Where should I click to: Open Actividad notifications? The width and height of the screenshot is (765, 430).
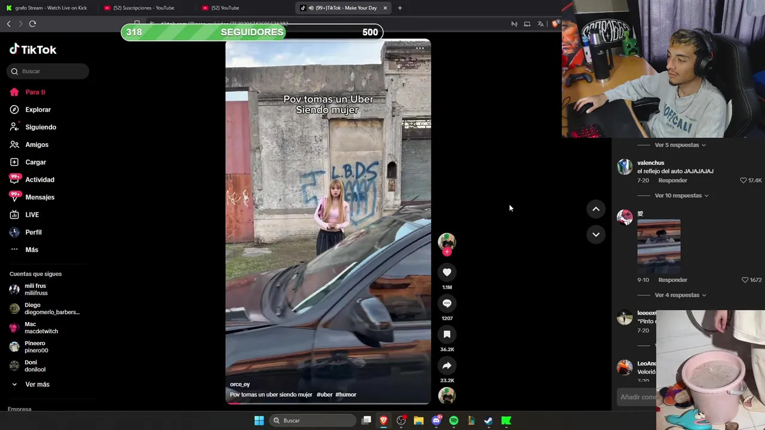tap(39, 180)
